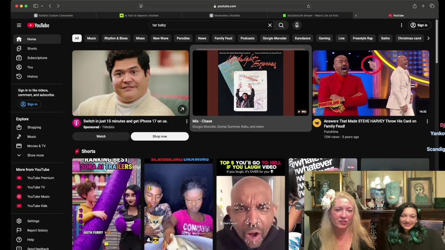
Task: Select the Mixes filter chip
Action: click(140, 38)
